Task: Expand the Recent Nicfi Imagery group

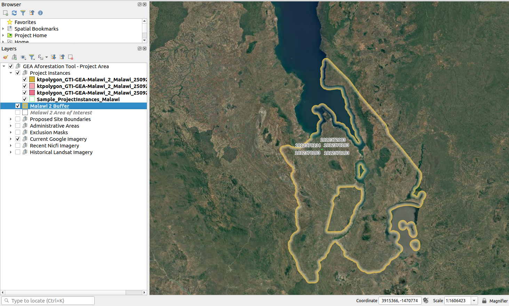Action: click(11, 146)
